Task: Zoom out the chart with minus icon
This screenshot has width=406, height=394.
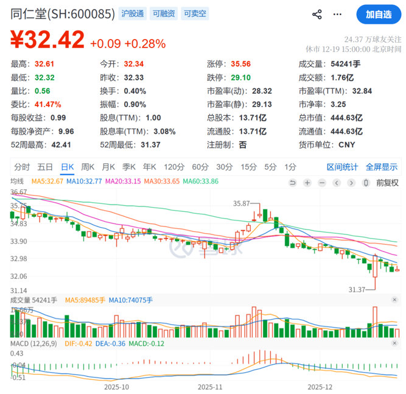Action: (321, 182)
